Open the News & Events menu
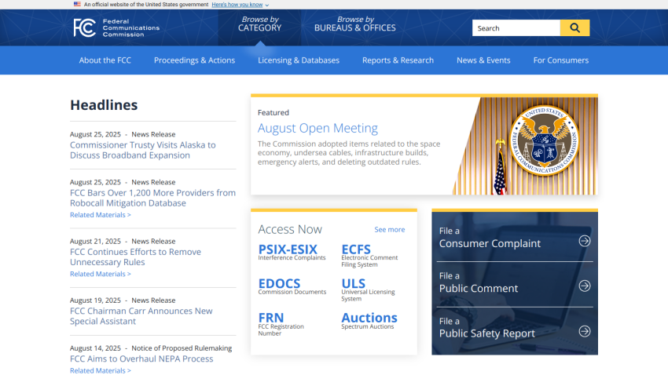The image size is (668, 375). pos(483,60)
